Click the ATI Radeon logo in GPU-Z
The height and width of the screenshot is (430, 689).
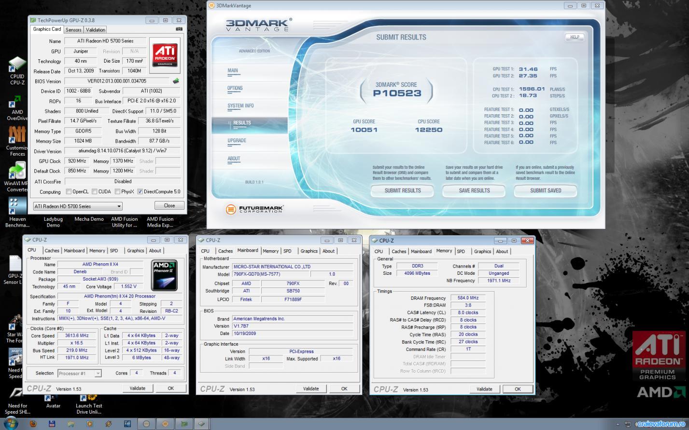[165, 55]
